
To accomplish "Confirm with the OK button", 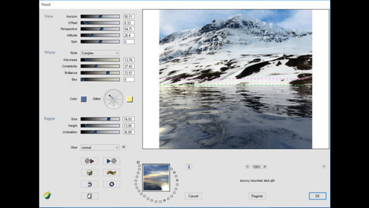I will coord(317,196).
